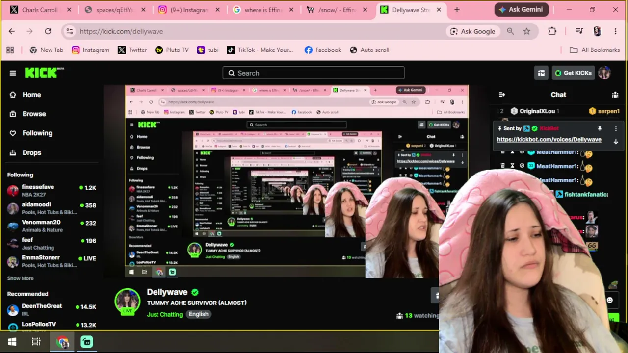Screen dimensions: 628x353
Task: Expand the pinned KickBot message
Action: tap(616, 141)
